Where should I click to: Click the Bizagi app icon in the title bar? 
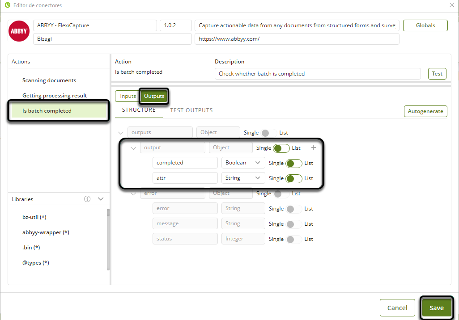pos(8,5)
